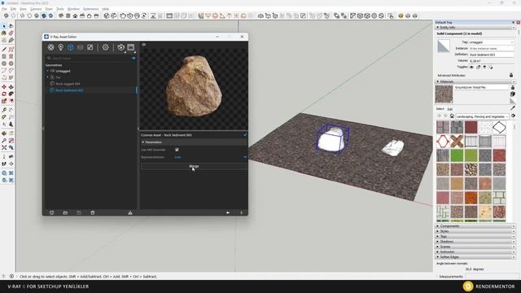Viewport: 521px width, 293px height.
Task: Collapse the Fur tree group
Action: point(47,77)
